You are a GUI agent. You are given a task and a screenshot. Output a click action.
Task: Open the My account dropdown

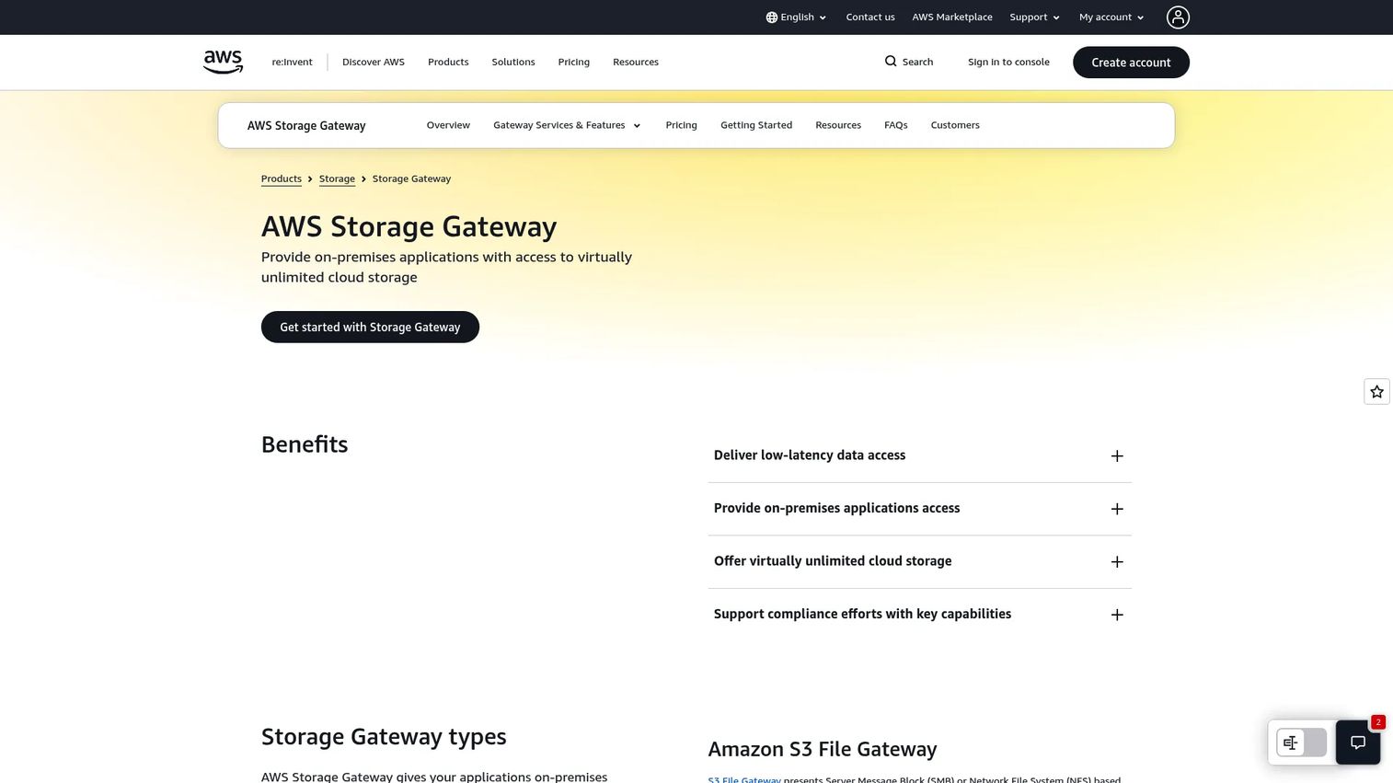tap(1111, 17)
